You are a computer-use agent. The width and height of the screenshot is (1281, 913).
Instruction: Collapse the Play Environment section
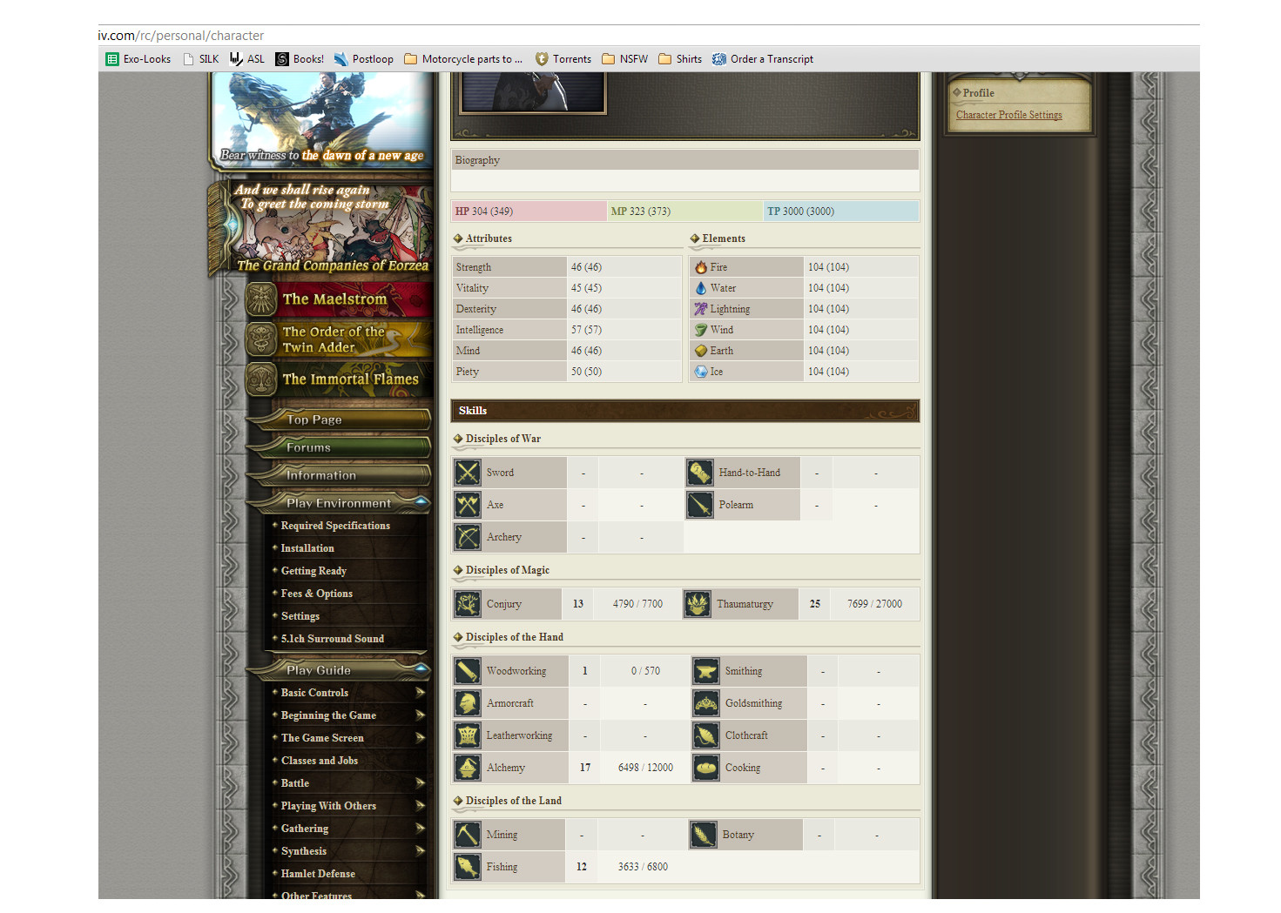click(340, 503)
